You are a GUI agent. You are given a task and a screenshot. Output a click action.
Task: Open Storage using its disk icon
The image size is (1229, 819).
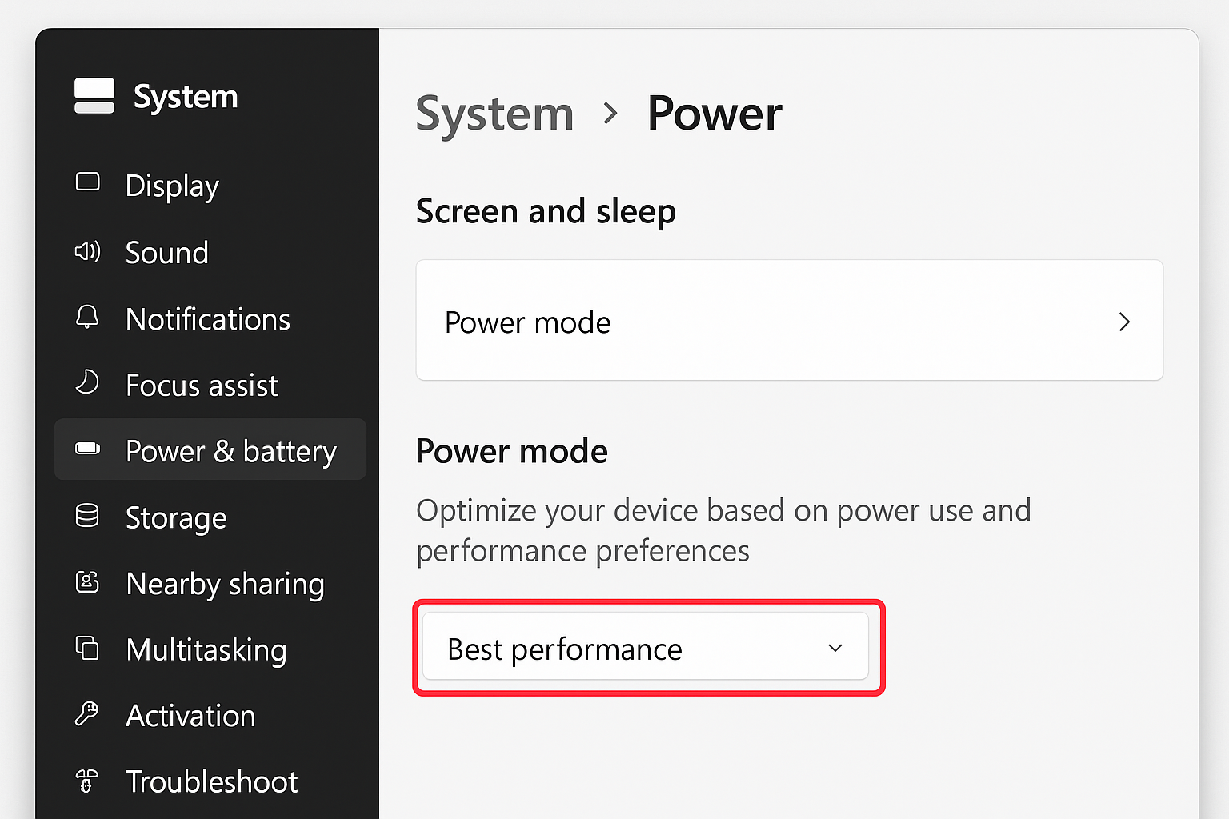(86, 517)
